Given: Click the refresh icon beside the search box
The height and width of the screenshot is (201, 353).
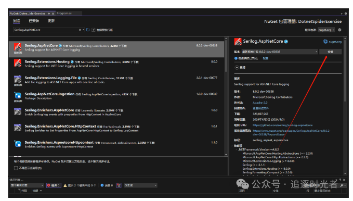Looking at the screenshot, I should [x=88, y=30].
